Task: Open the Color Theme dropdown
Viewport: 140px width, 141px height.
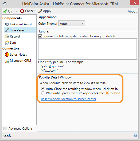Action: [72, 23]
